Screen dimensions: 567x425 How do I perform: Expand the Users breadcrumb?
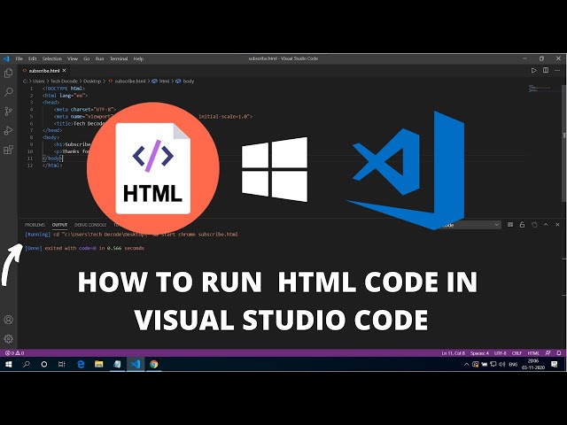(x=39, y=81)
